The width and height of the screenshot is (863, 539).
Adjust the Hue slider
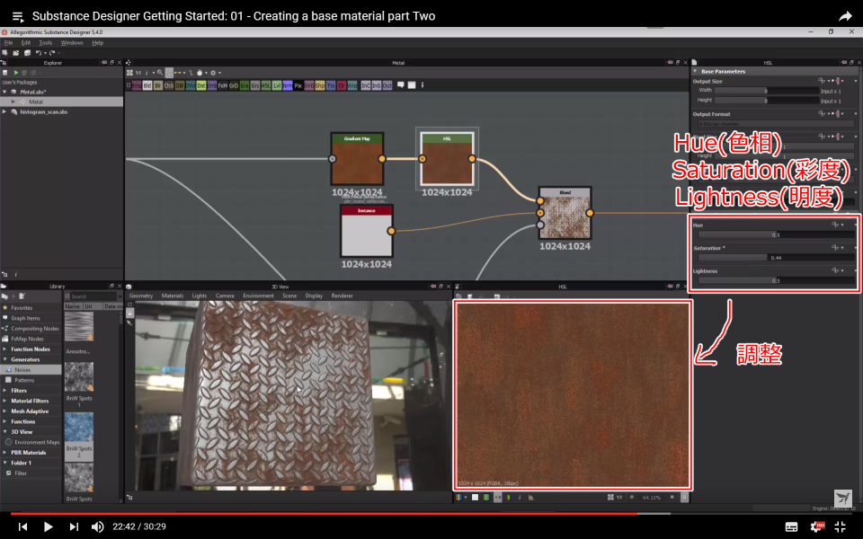point(776,234)
